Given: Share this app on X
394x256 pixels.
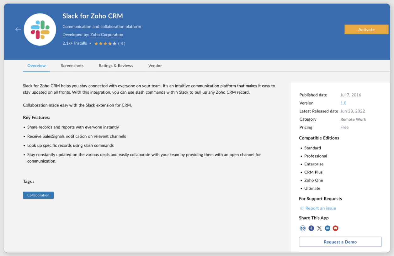Looking at the screenshot, I should 319,228.
